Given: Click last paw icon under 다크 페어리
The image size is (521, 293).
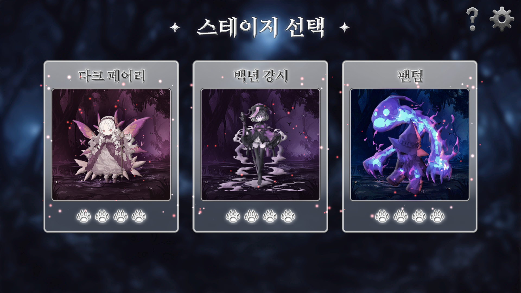Looking at the screenshot, I should click(139, 216).
